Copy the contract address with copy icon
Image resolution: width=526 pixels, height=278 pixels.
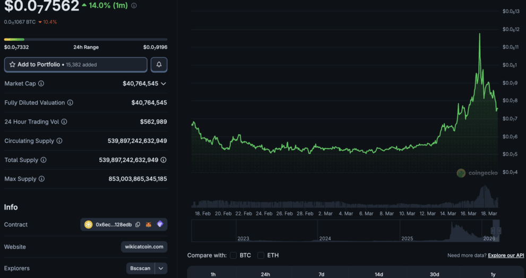click(x=137, y=224)
